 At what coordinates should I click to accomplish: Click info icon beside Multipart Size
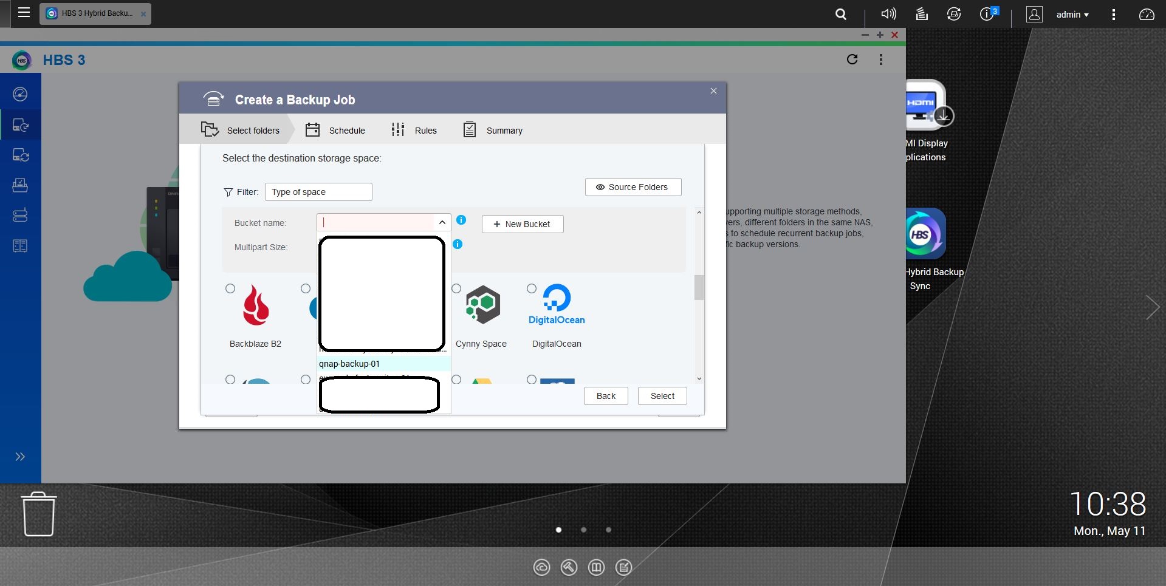click(458, 244)
